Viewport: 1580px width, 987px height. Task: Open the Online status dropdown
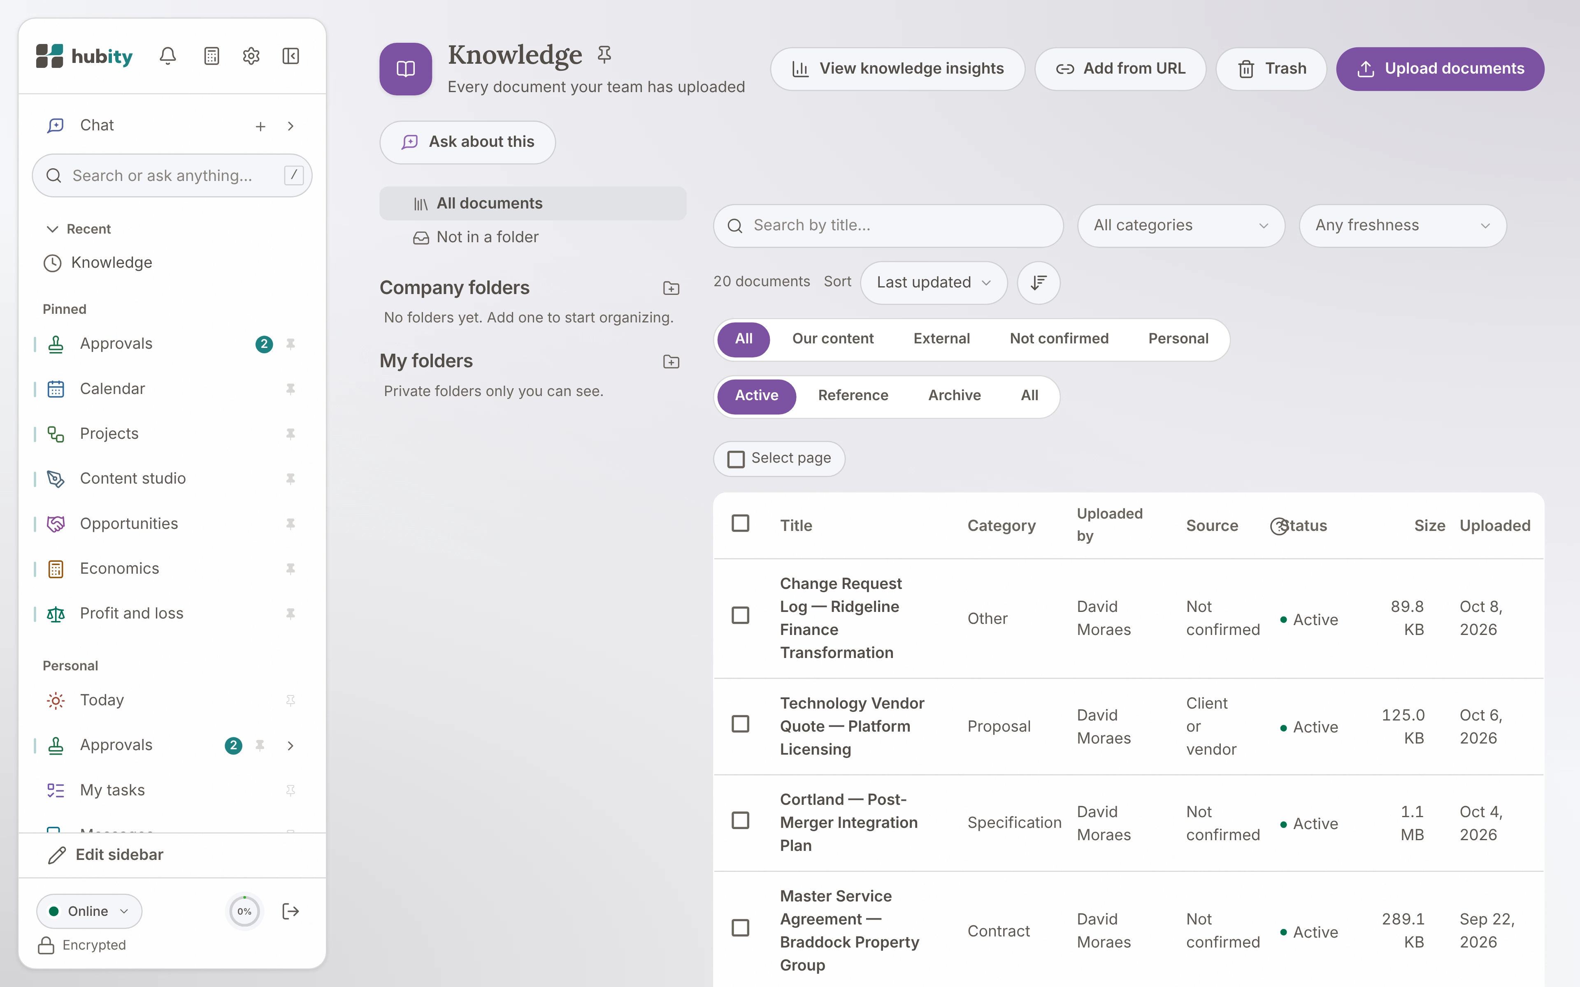pyautogui.click(x=89, y=911)
